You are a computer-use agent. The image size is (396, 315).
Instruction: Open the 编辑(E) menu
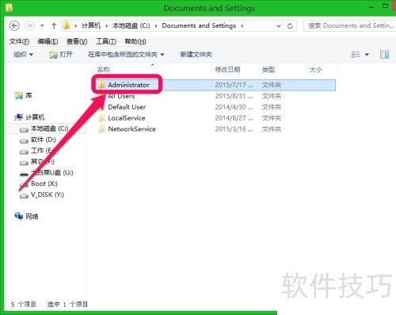(48, 41)
